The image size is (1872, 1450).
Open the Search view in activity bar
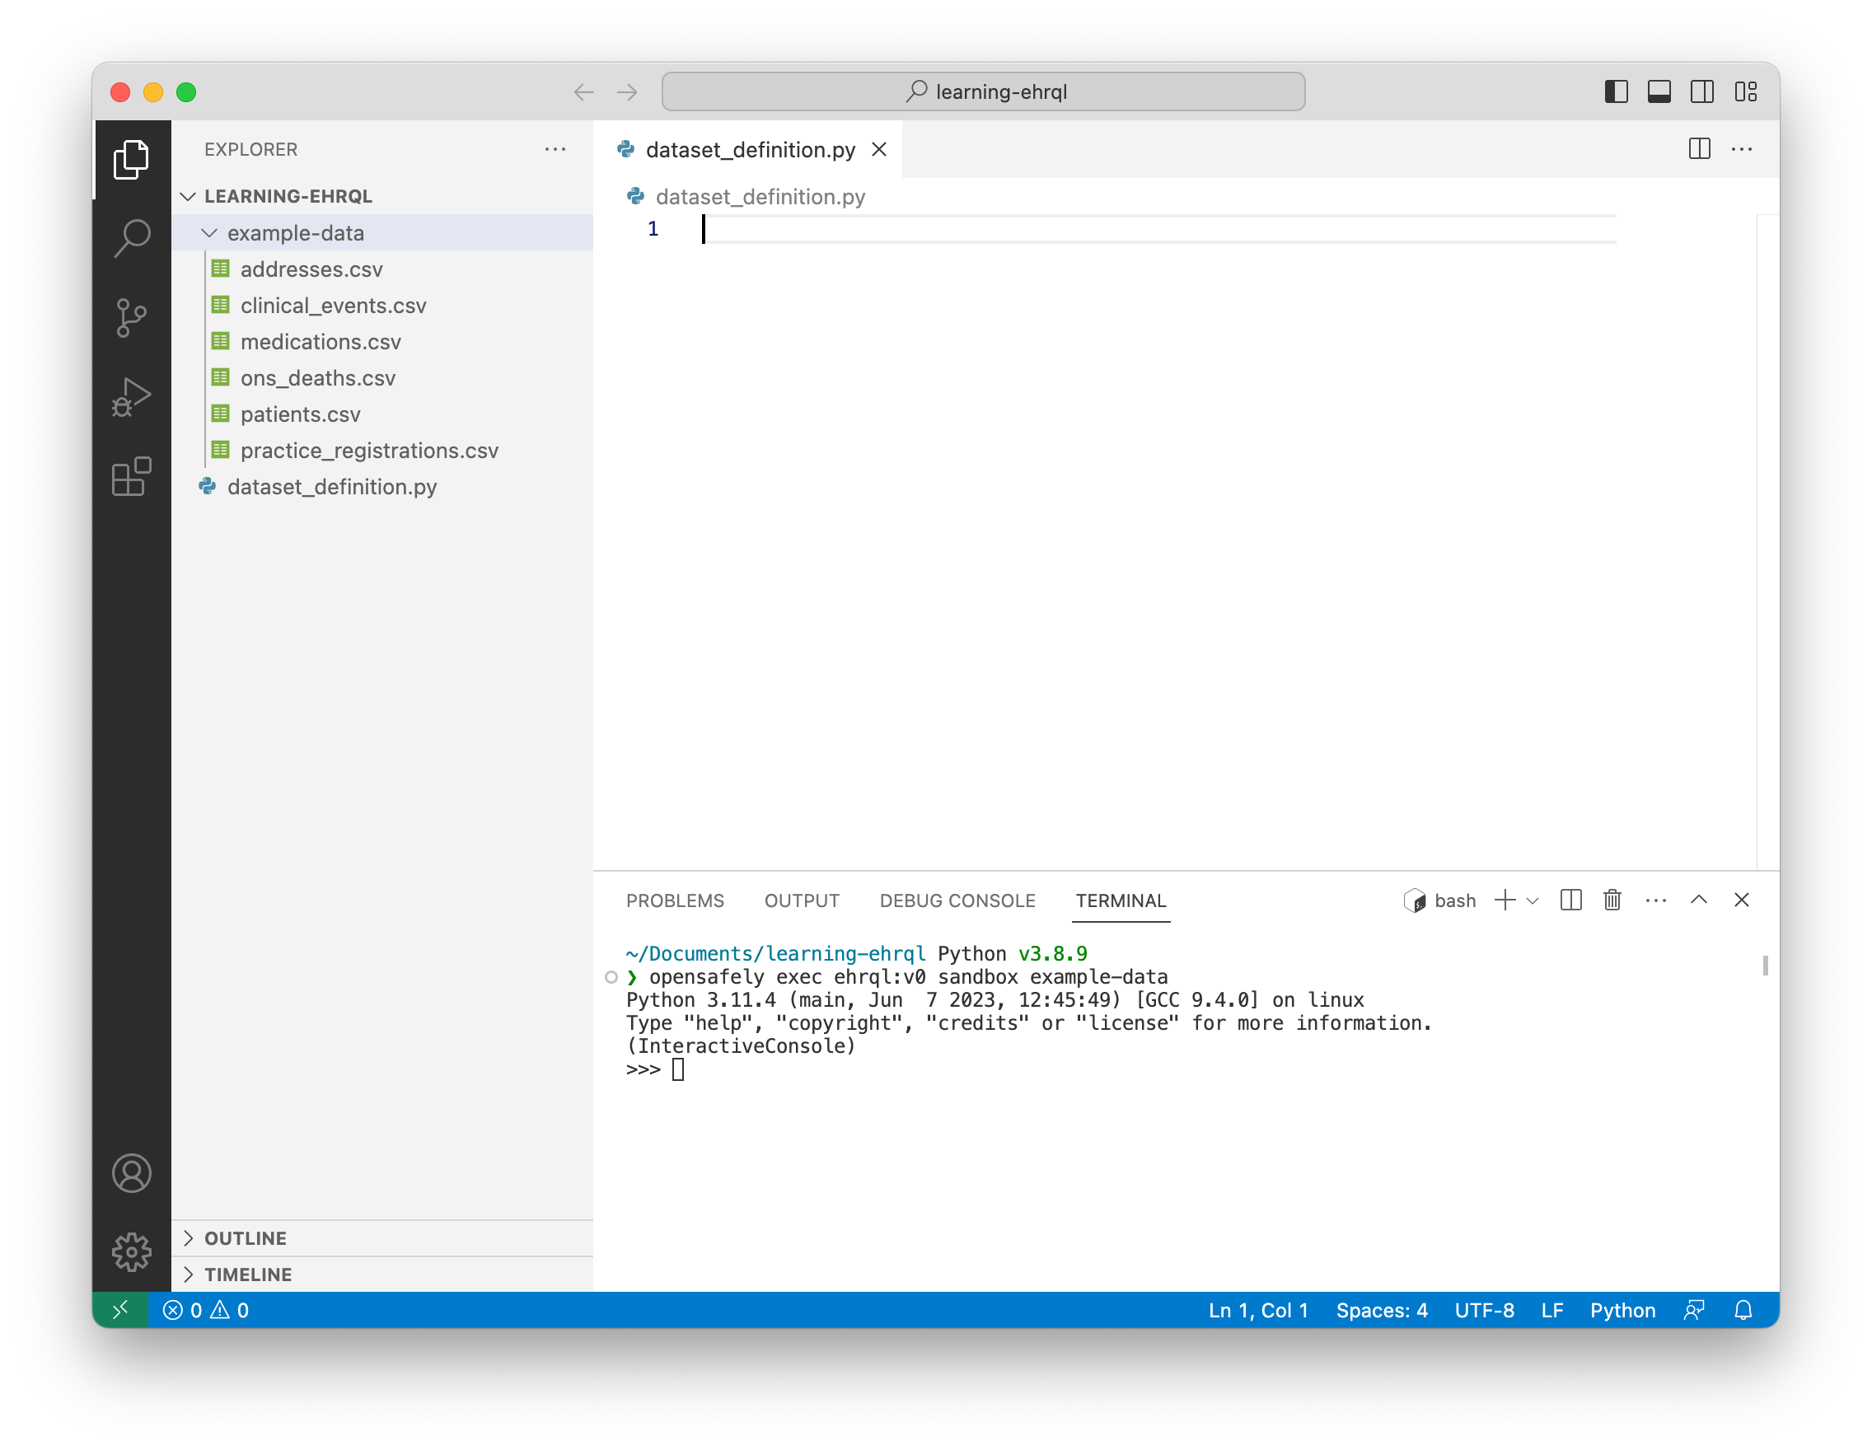(131, 238)
